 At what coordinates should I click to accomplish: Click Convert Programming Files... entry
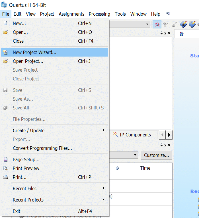click(54, 148)
